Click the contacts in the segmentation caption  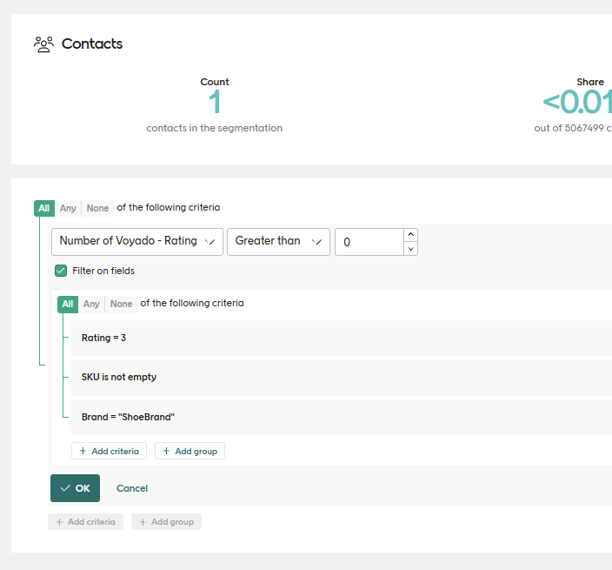214,128
